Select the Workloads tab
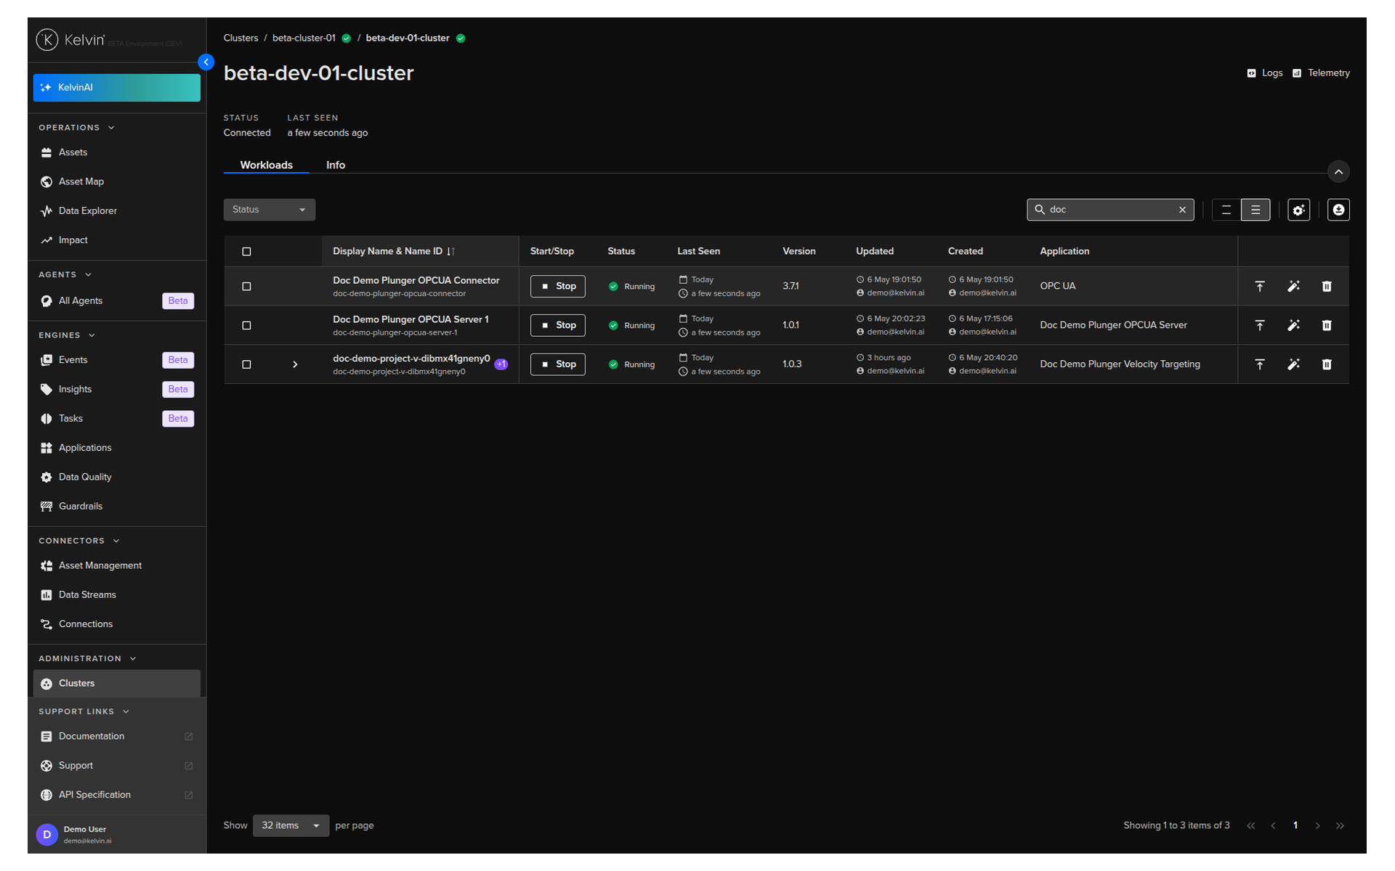This screenshot has width=1395, height=871. coord(267,165)
